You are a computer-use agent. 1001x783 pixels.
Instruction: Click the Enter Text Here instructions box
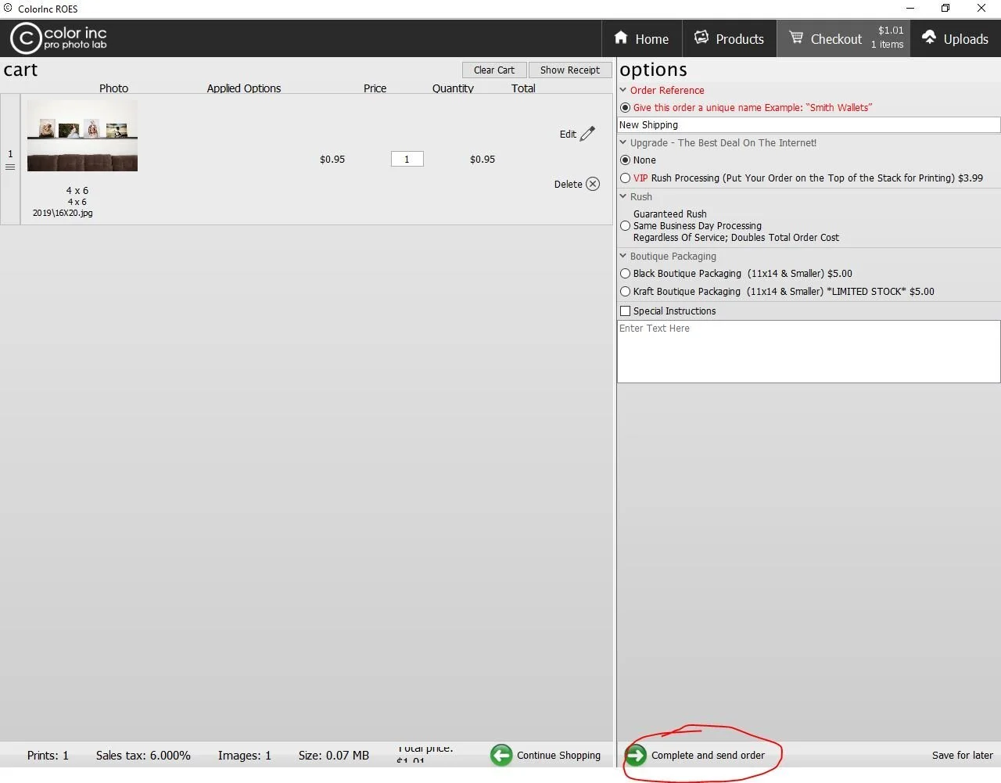(x=809, y=351)
